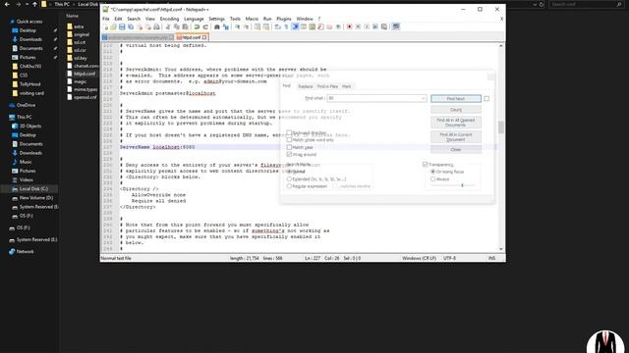Select the Always transparency option
Image resolution: width=629 pixels, height=353 pixels.
(x=432, y=178)
